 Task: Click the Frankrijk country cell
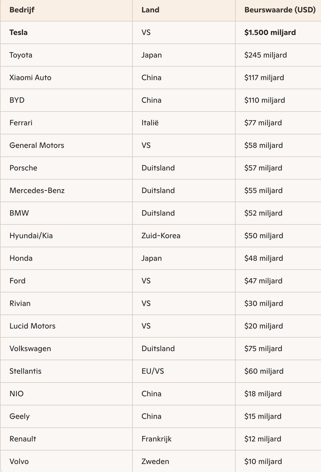156,439
